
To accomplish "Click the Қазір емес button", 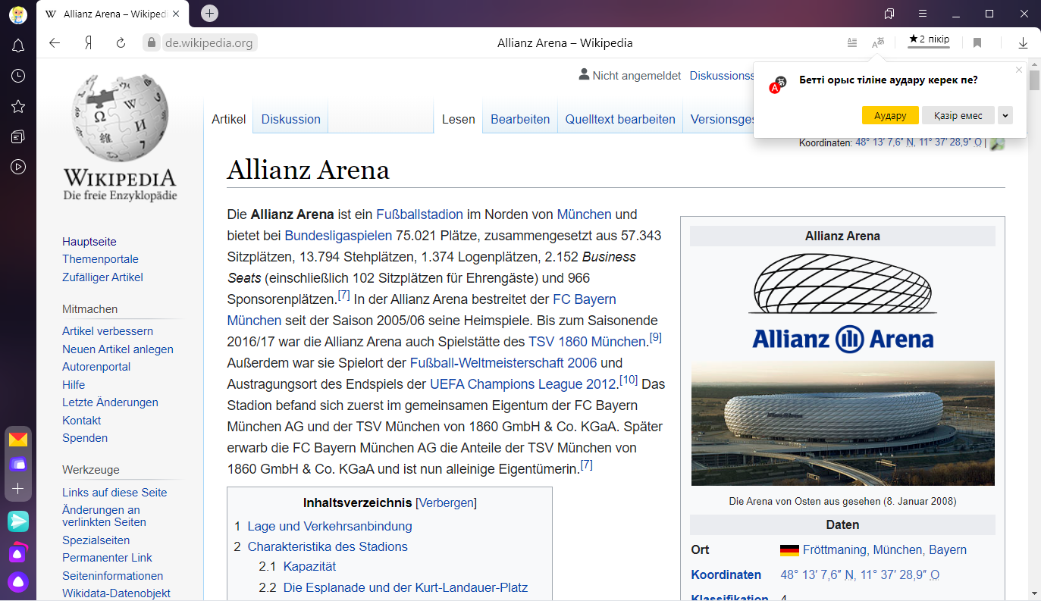I will click(958, 115).
